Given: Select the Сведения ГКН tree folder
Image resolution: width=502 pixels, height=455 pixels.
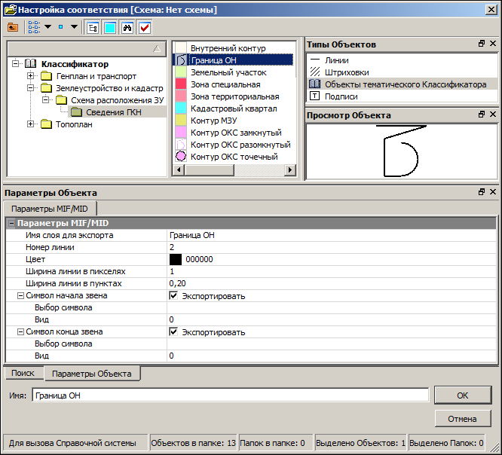Looking at the screenshot, I should click(x=113, y=112).
